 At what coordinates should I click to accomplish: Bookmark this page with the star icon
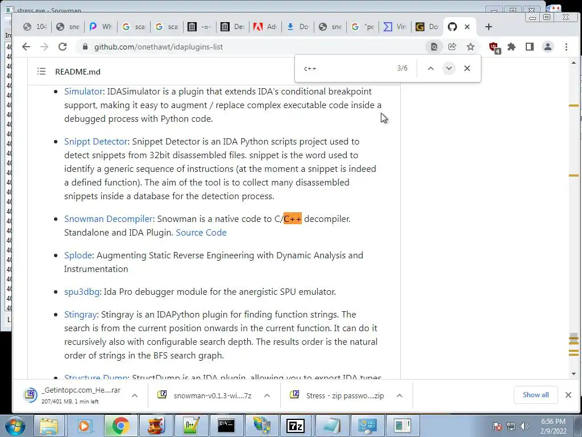470,47
